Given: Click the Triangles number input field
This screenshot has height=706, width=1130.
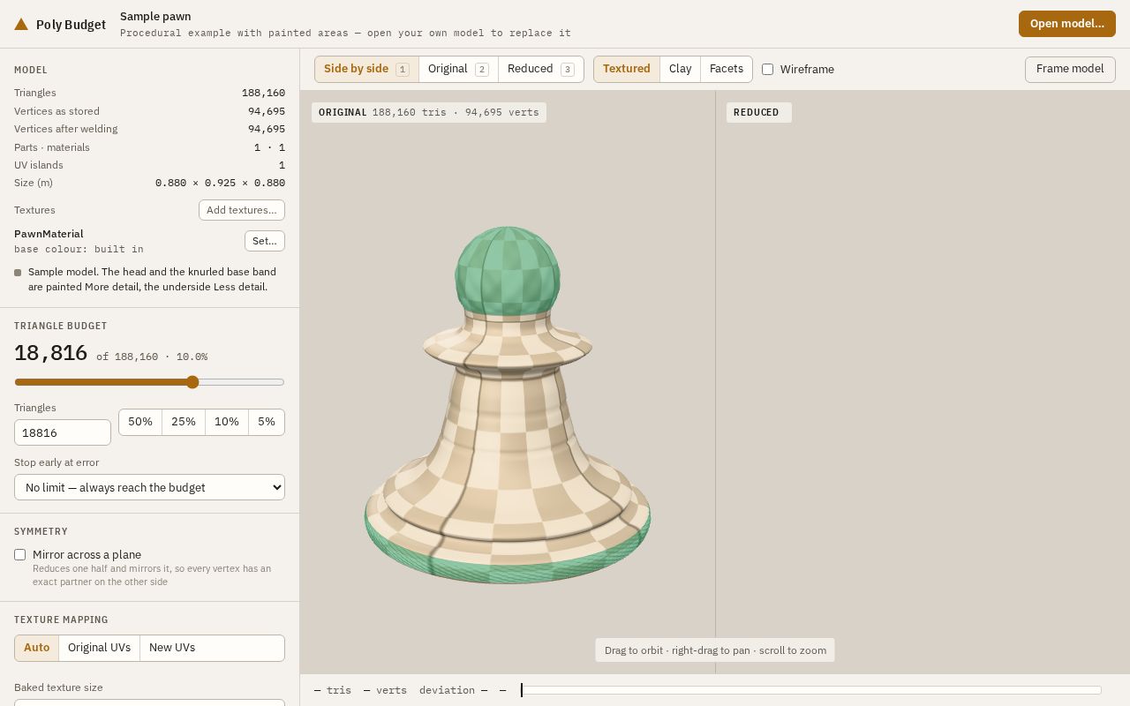Looking at the screenshot, I should click(x=63, y=432).
